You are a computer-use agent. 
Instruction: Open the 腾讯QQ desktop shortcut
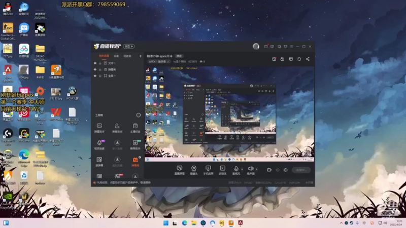point(8,9)
